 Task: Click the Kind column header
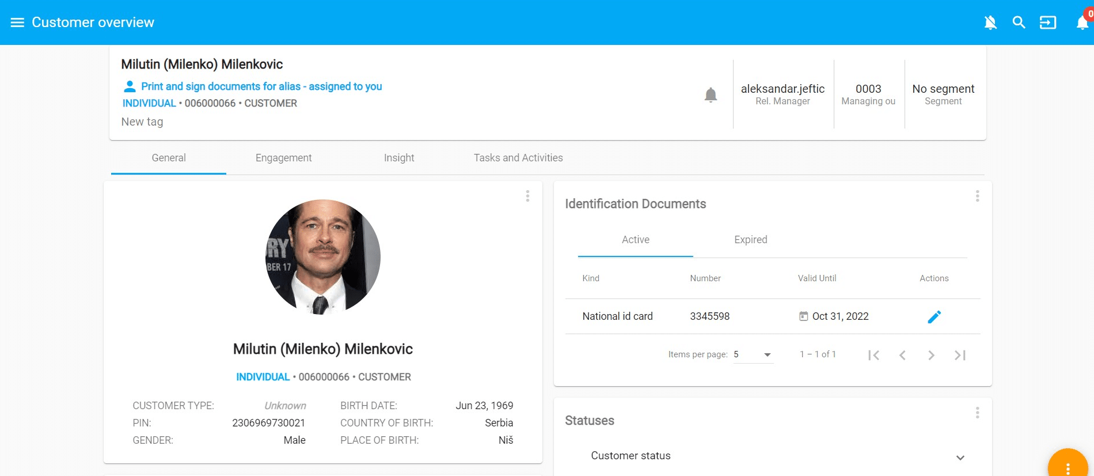(x=591, y=278)
